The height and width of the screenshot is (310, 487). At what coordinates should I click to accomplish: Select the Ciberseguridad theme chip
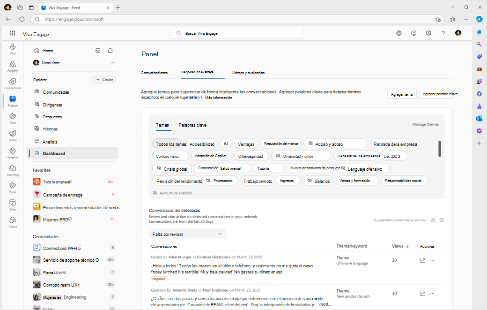pos(251,156)
